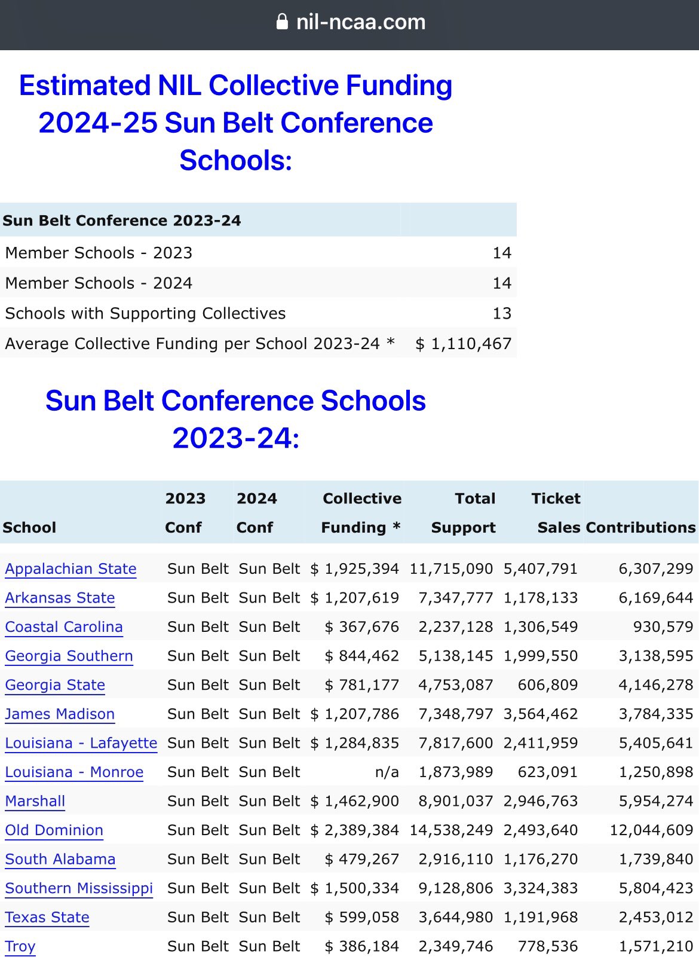Click Troy funding $ 386,184

pos(361,946)
